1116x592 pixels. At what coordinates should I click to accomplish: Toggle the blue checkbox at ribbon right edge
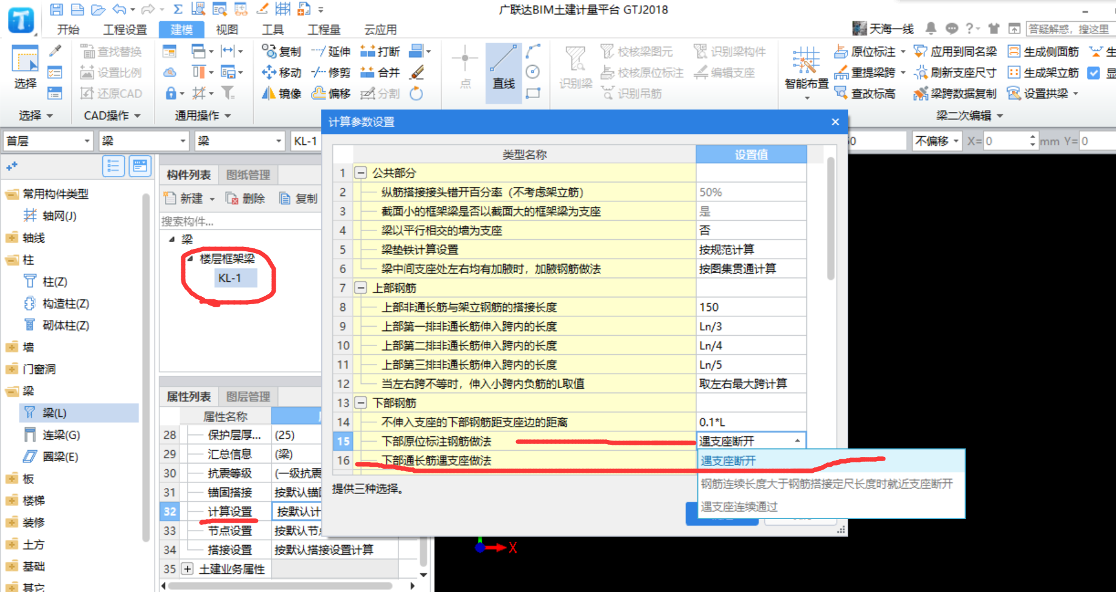1093,72
